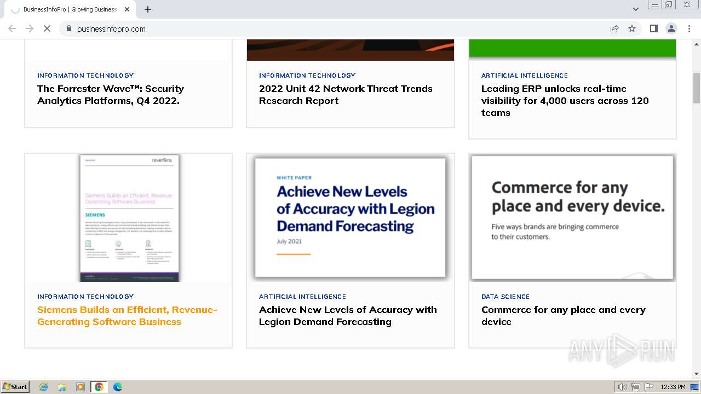Viewport: 701px width, 394px height.
Task: Share this page from the address bar
Action: pos(614,28)
